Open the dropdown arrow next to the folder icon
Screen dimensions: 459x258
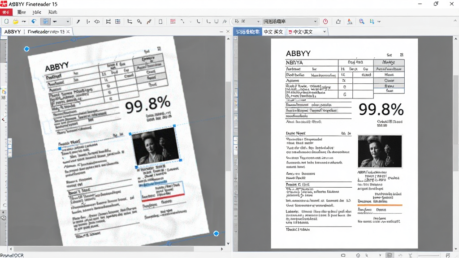pos(24,21)
